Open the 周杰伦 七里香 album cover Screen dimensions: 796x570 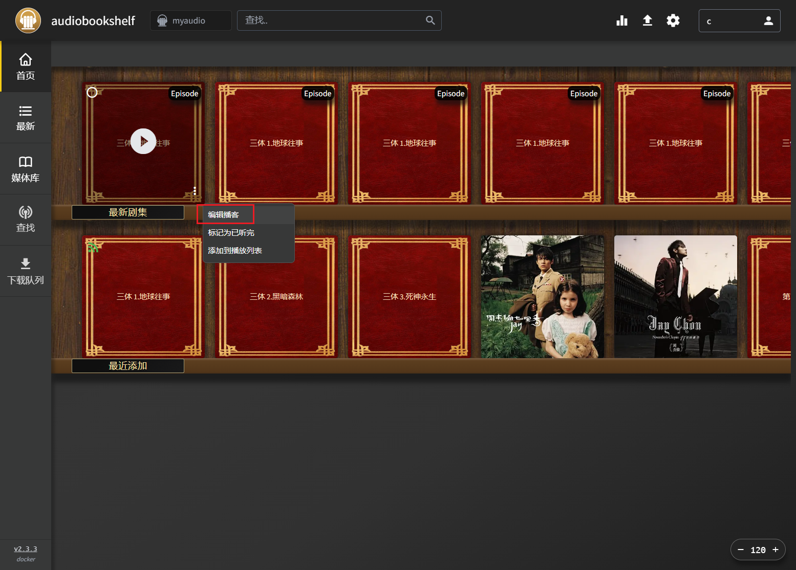click(x=543, y=297)
